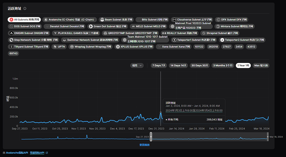Choose the XPLUS Subnet chip
Viewport: 286px width, 157px height.
click(x=135, y=47)
